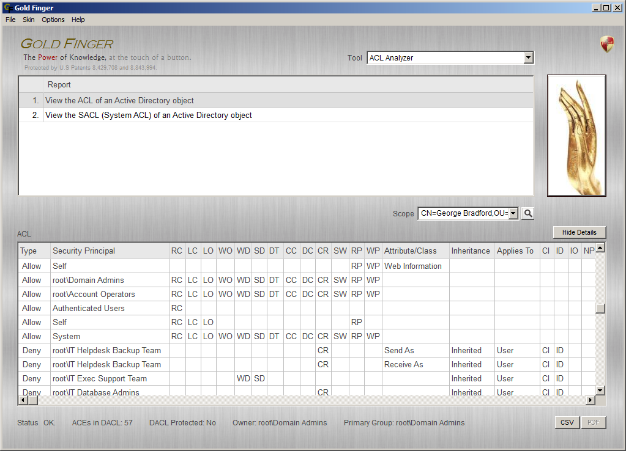The width and height of the screenshot is (626, 451).
Task: Click the red shield emblem in top right
Action: click(606, 44)
